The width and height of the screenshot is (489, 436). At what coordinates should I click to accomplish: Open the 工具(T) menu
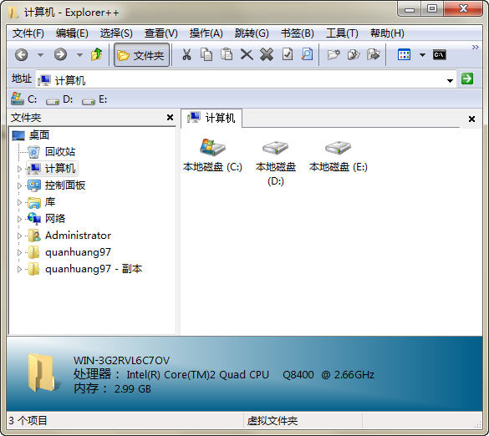(342, 33)
